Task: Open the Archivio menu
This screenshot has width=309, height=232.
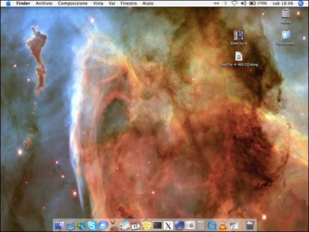Action: tap(44, 3)
